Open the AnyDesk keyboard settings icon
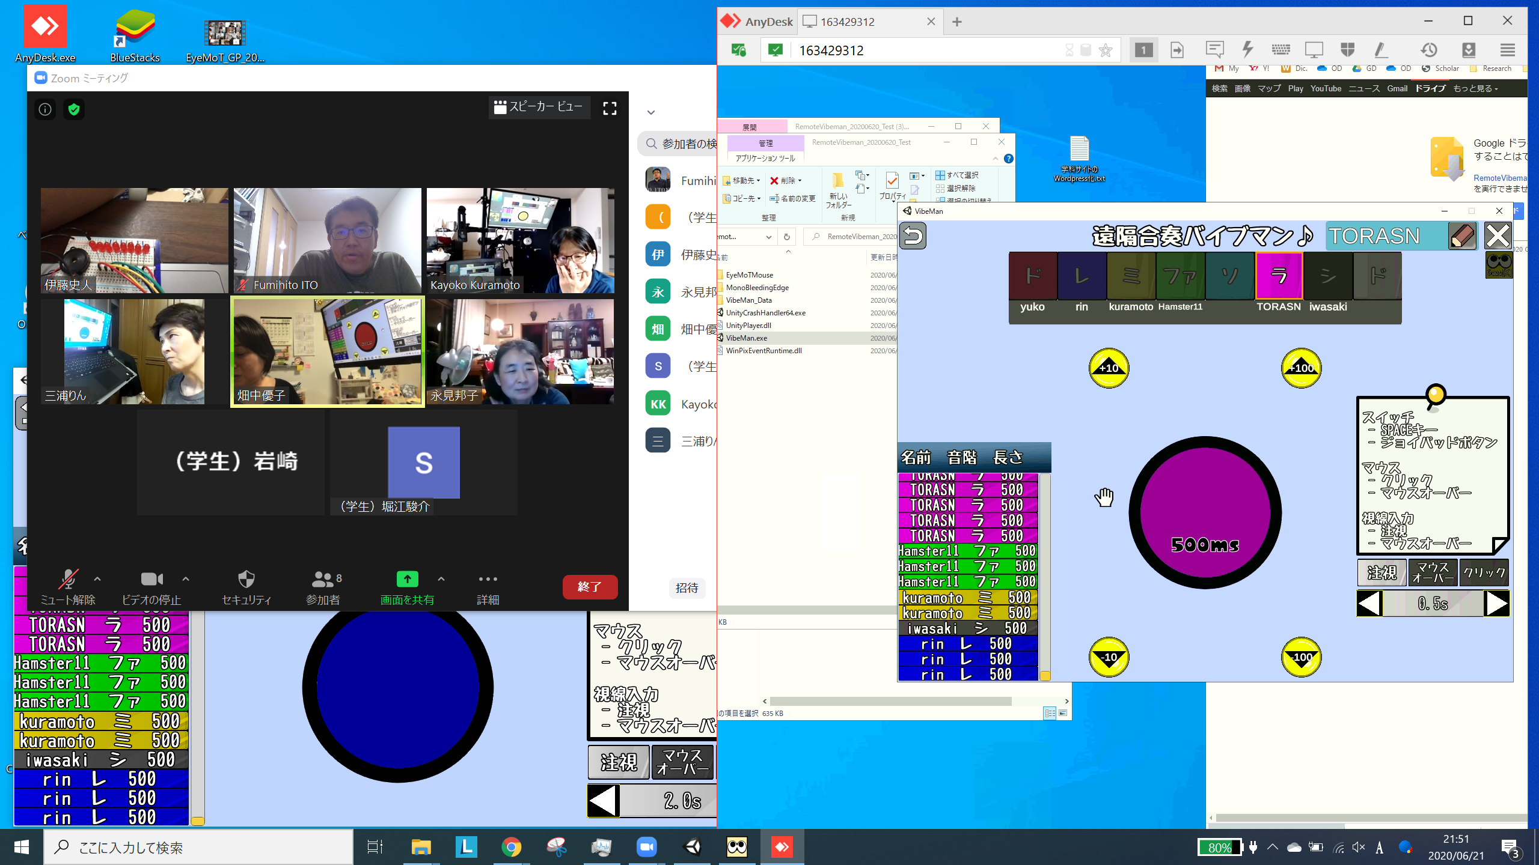The width and height of the screenshot is (1539, 865). (x=1280, y=50)
